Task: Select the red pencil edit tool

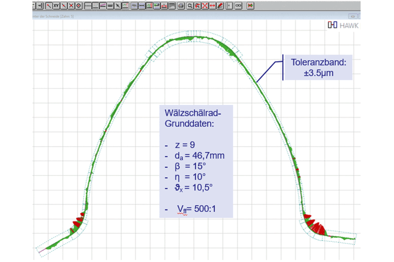Action: click(220, 6)
